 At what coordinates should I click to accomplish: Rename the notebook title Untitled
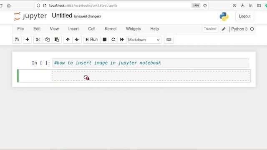(x=62, y=16)
